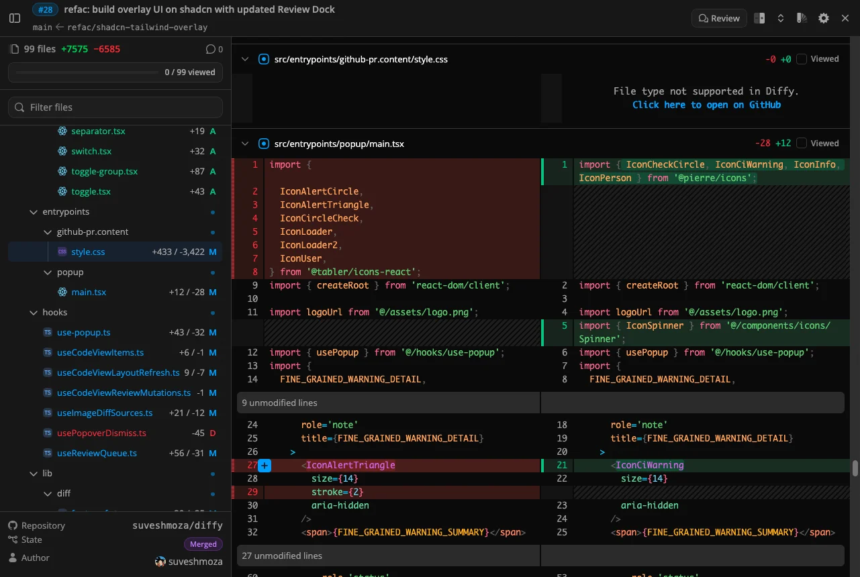Click here to open on GitHub link
860x577 pixels.
706,105
